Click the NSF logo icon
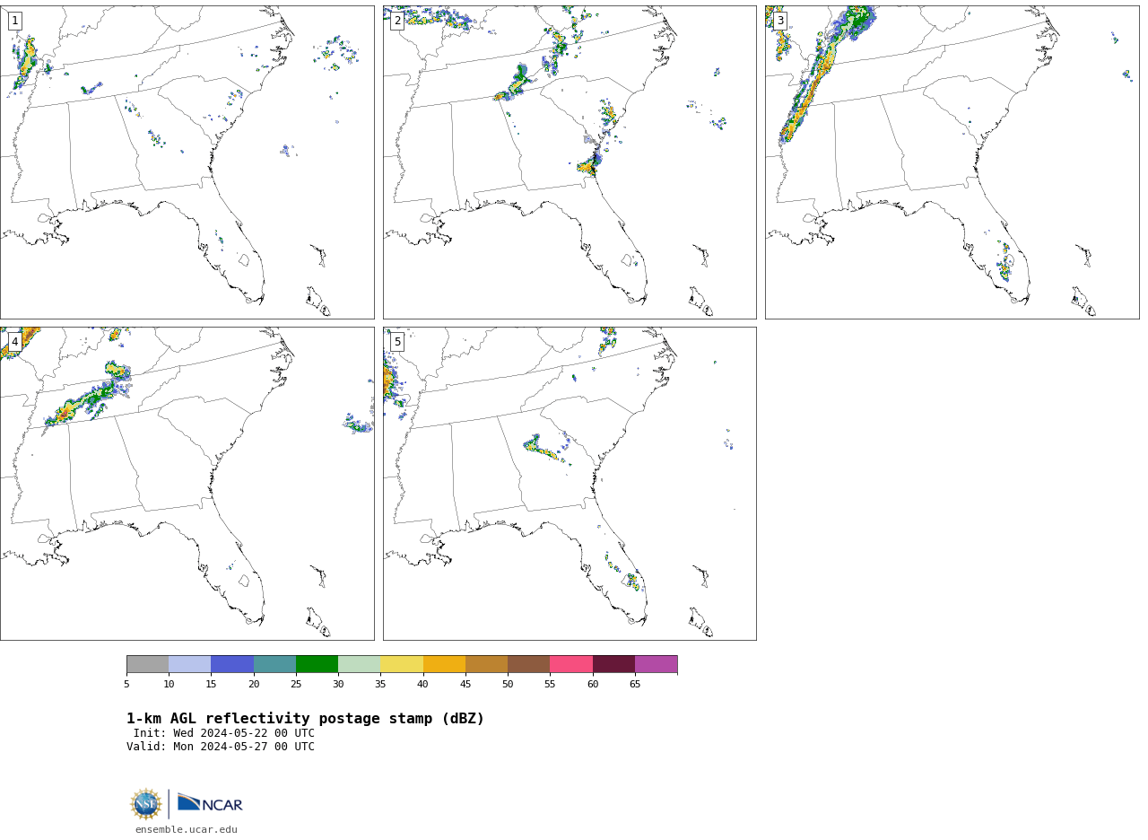The height and width of the screenshot is (840, 1148). tap(146, 804)
